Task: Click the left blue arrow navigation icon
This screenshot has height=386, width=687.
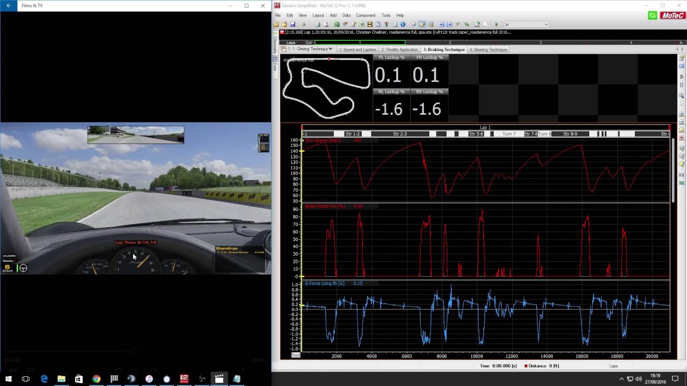Action: 441,24
